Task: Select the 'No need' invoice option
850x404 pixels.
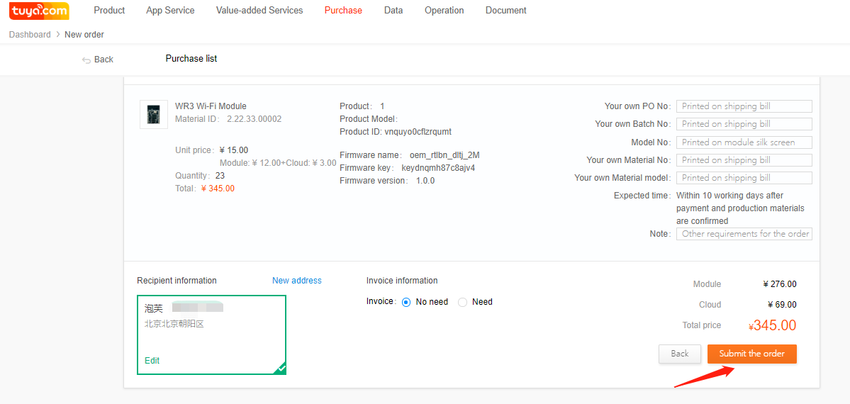Action: (407, 302)
